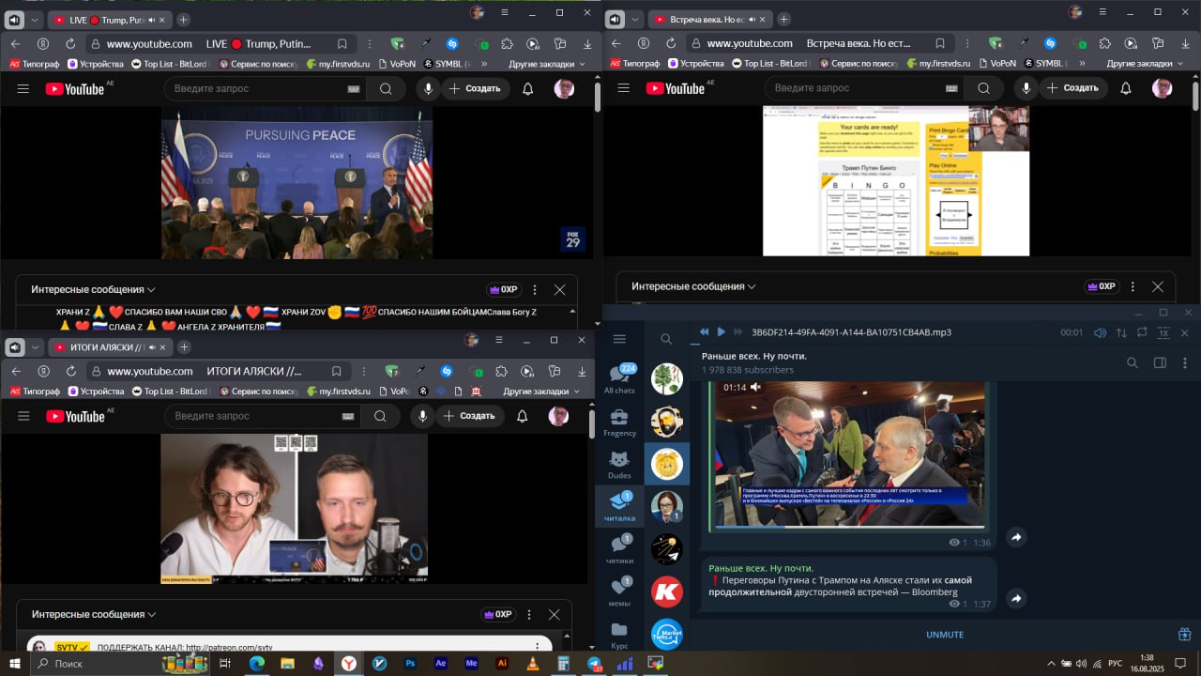Open downloads in Встреча века browser window
Screen dimensions: 1201x676
[1187, 43]
